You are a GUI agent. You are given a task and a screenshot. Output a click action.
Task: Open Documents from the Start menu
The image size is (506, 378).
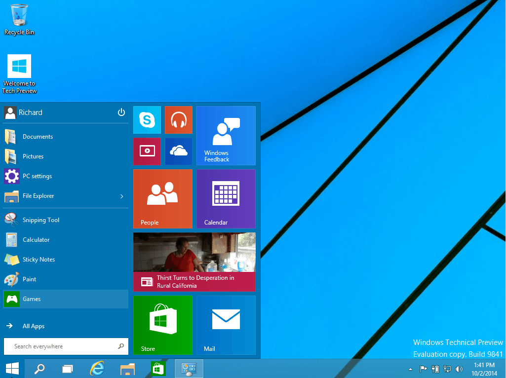(x=66, y=137)
